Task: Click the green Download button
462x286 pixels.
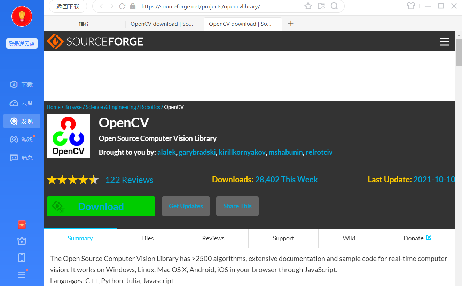Action: pyautogui.click(x=101, y=206)
